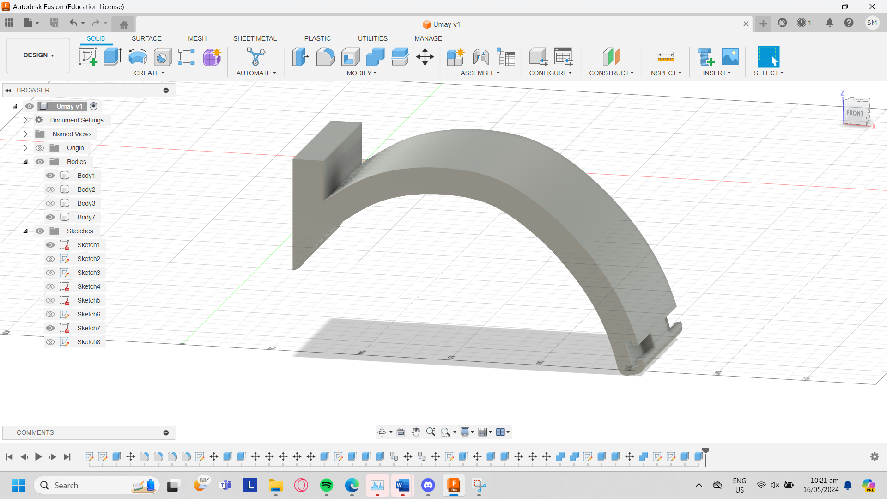Click the Insert Canvas image icon

(x=730, y=57)
